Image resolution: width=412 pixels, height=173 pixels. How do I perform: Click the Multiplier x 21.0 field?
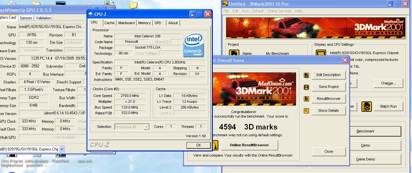[130, 101]
